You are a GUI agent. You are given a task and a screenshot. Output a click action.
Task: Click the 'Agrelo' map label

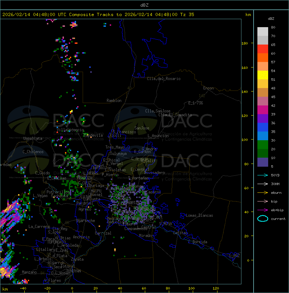pos(85,209)
